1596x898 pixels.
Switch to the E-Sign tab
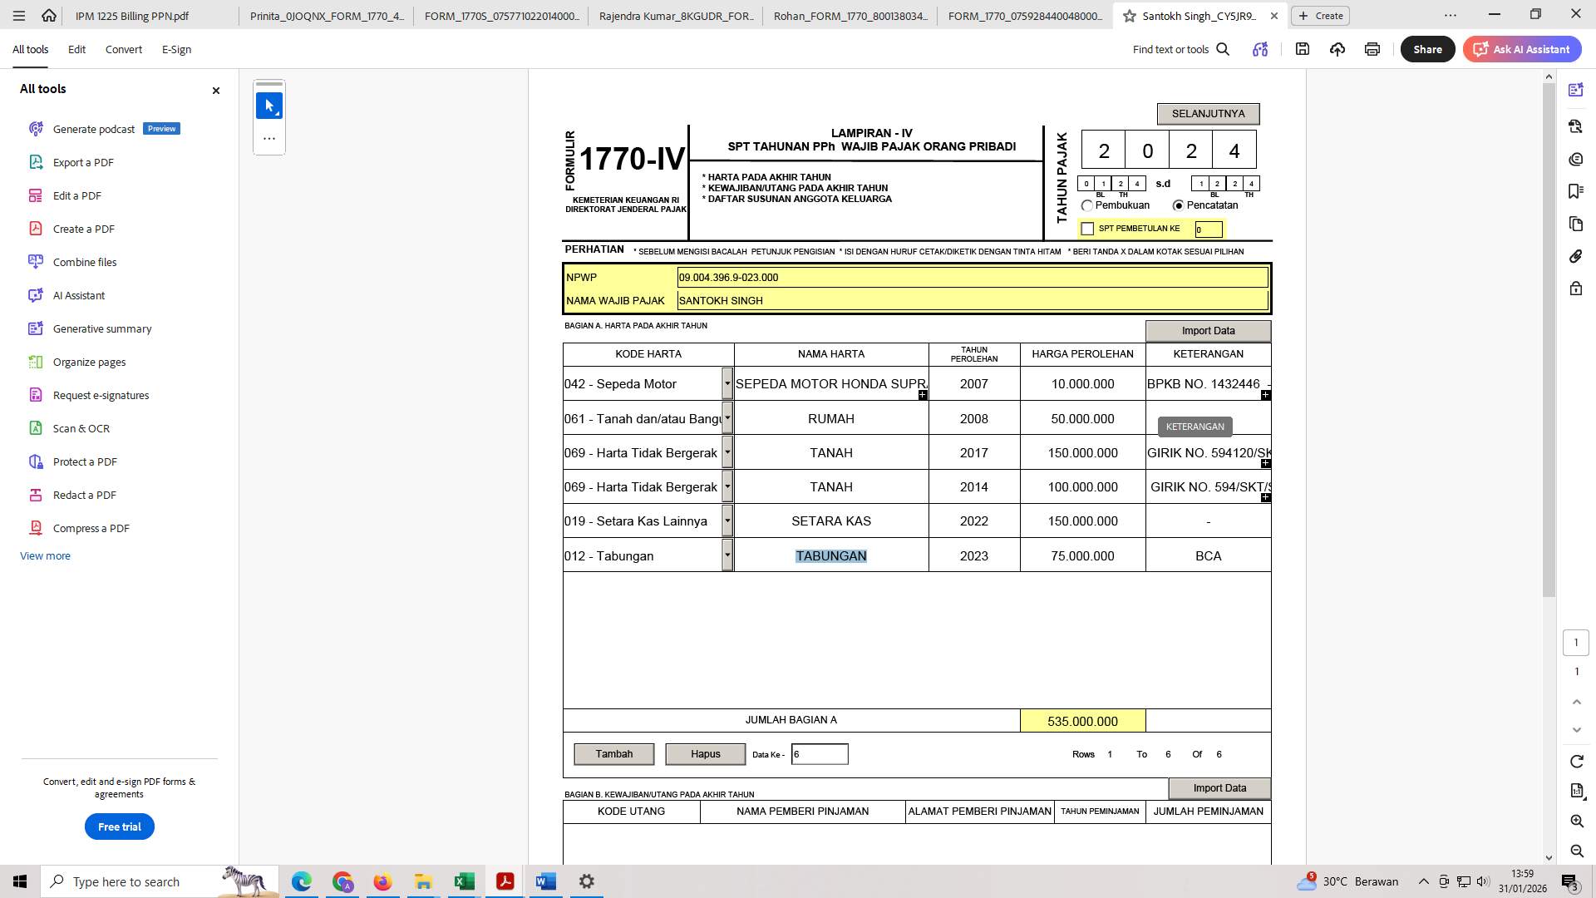pos(176,49)
